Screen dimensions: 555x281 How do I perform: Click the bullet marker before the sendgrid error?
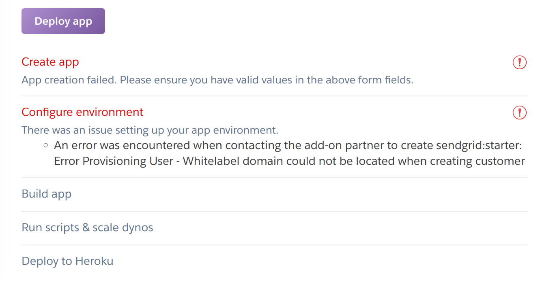click(x=46, y=145)
